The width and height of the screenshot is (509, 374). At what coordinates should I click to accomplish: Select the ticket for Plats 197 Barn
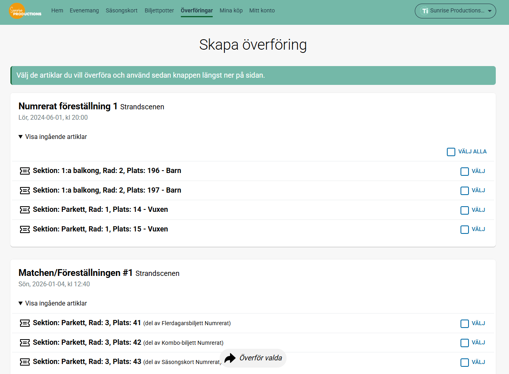pos(465,191)
